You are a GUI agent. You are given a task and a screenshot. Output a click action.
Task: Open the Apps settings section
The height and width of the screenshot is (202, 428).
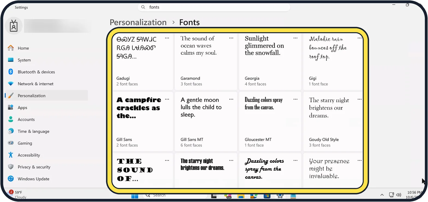(x=46, y=108)
